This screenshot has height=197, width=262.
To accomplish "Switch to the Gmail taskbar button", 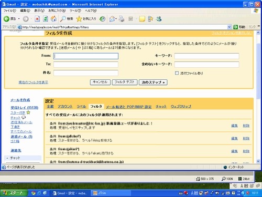I will point(70,193).
